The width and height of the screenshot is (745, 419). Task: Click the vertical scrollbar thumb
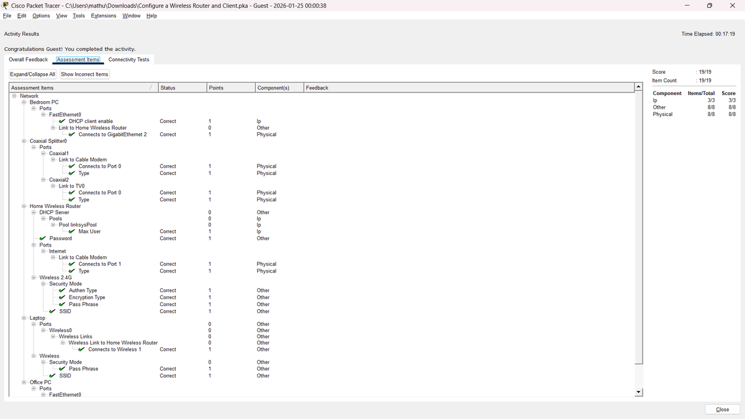(x=639, y=227)
